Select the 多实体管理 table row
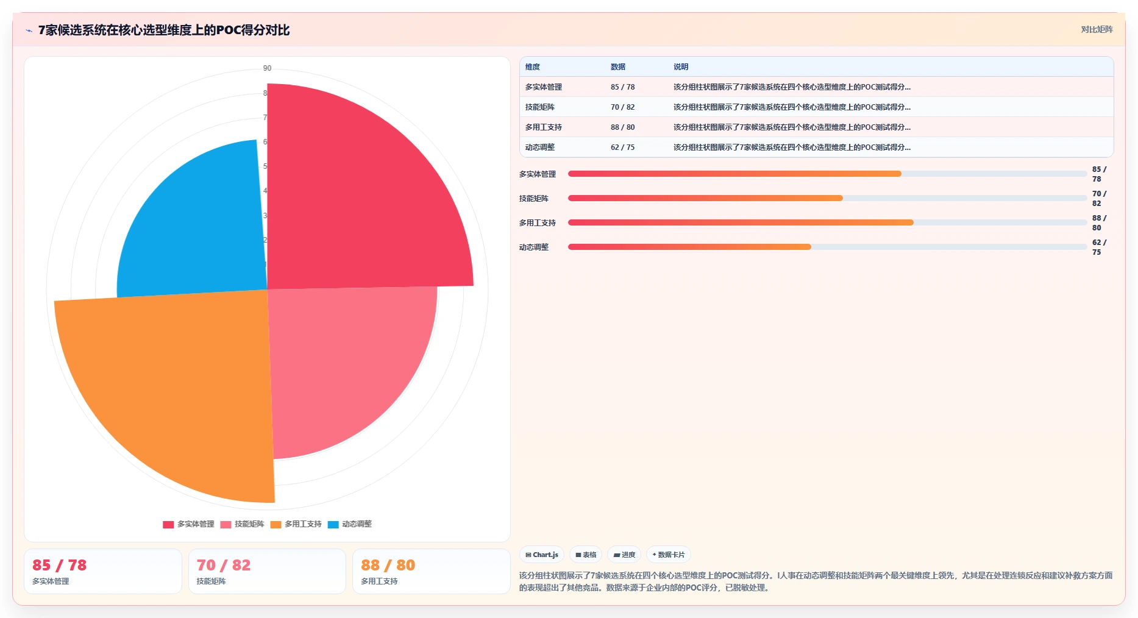 tap(816, 87)
